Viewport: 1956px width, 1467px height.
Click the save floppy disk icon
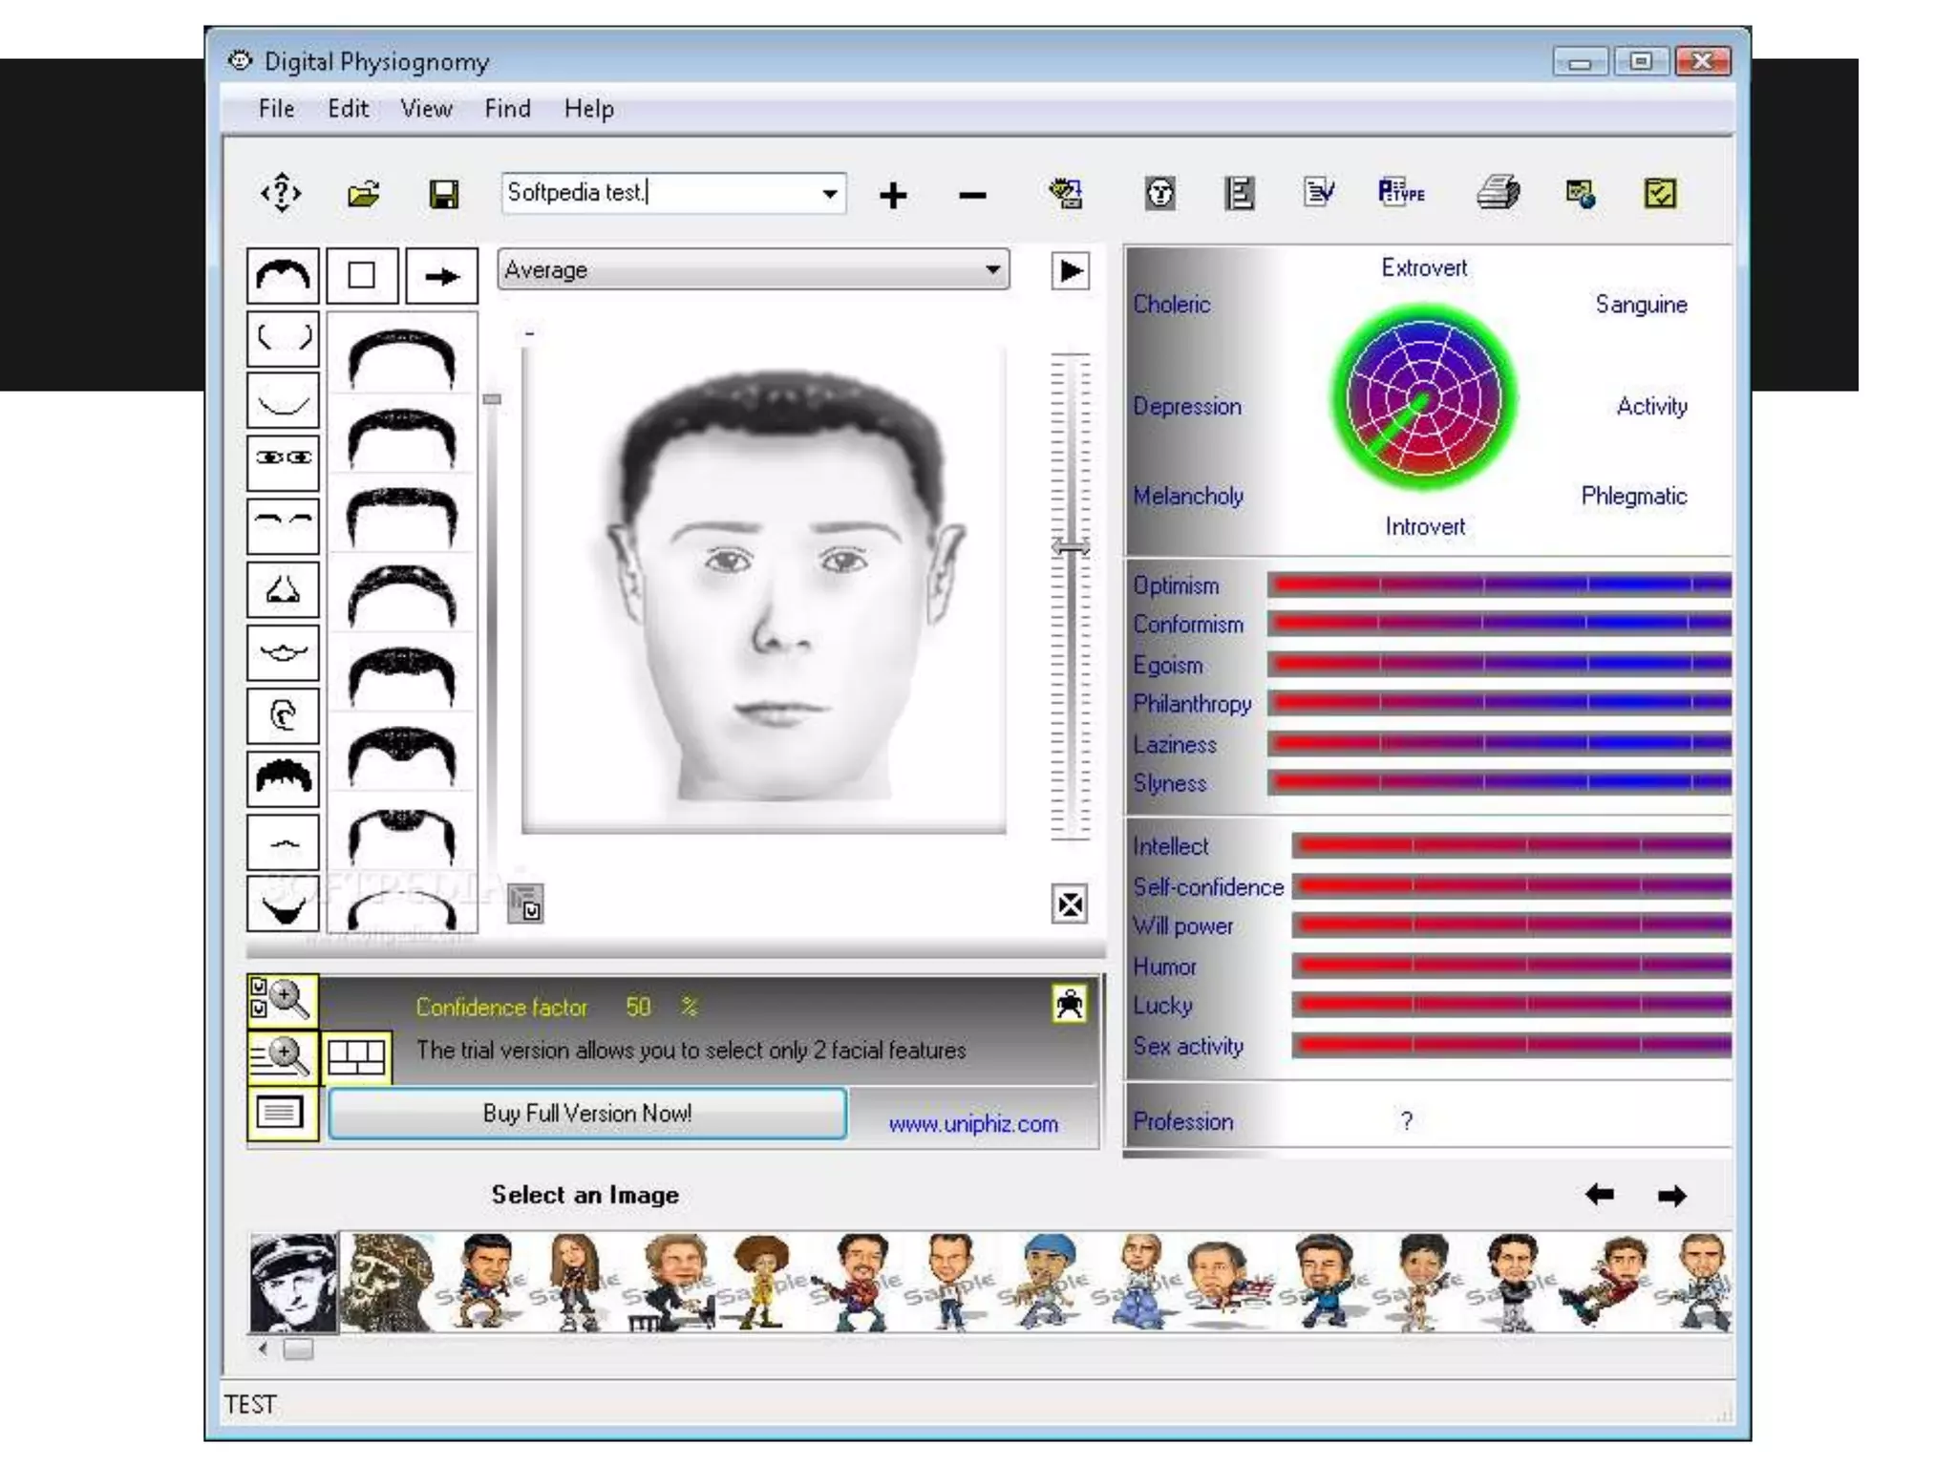coord(443,195)
